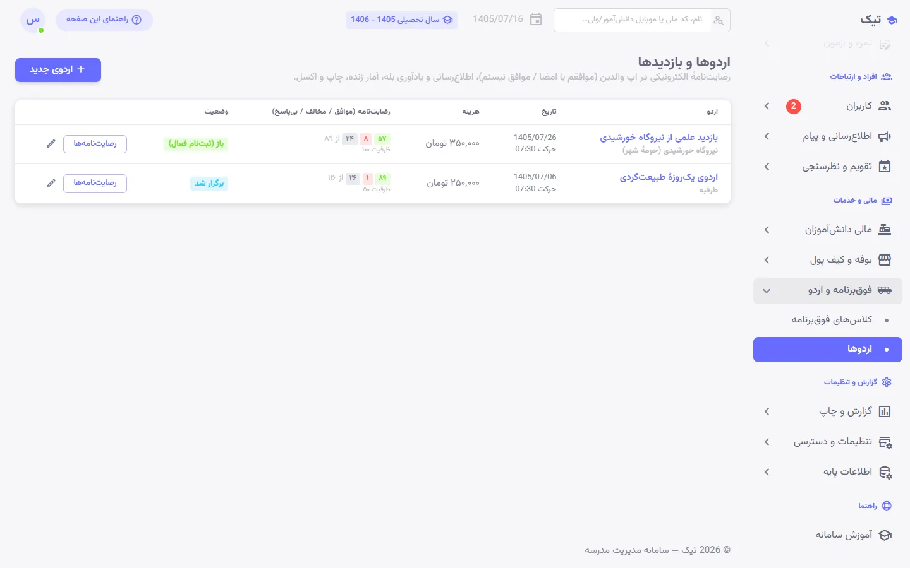The image size is (910, 568).
Task: Open رضایت‌نامه‌ها for the solar plant visit
Action: click(95, 144)
